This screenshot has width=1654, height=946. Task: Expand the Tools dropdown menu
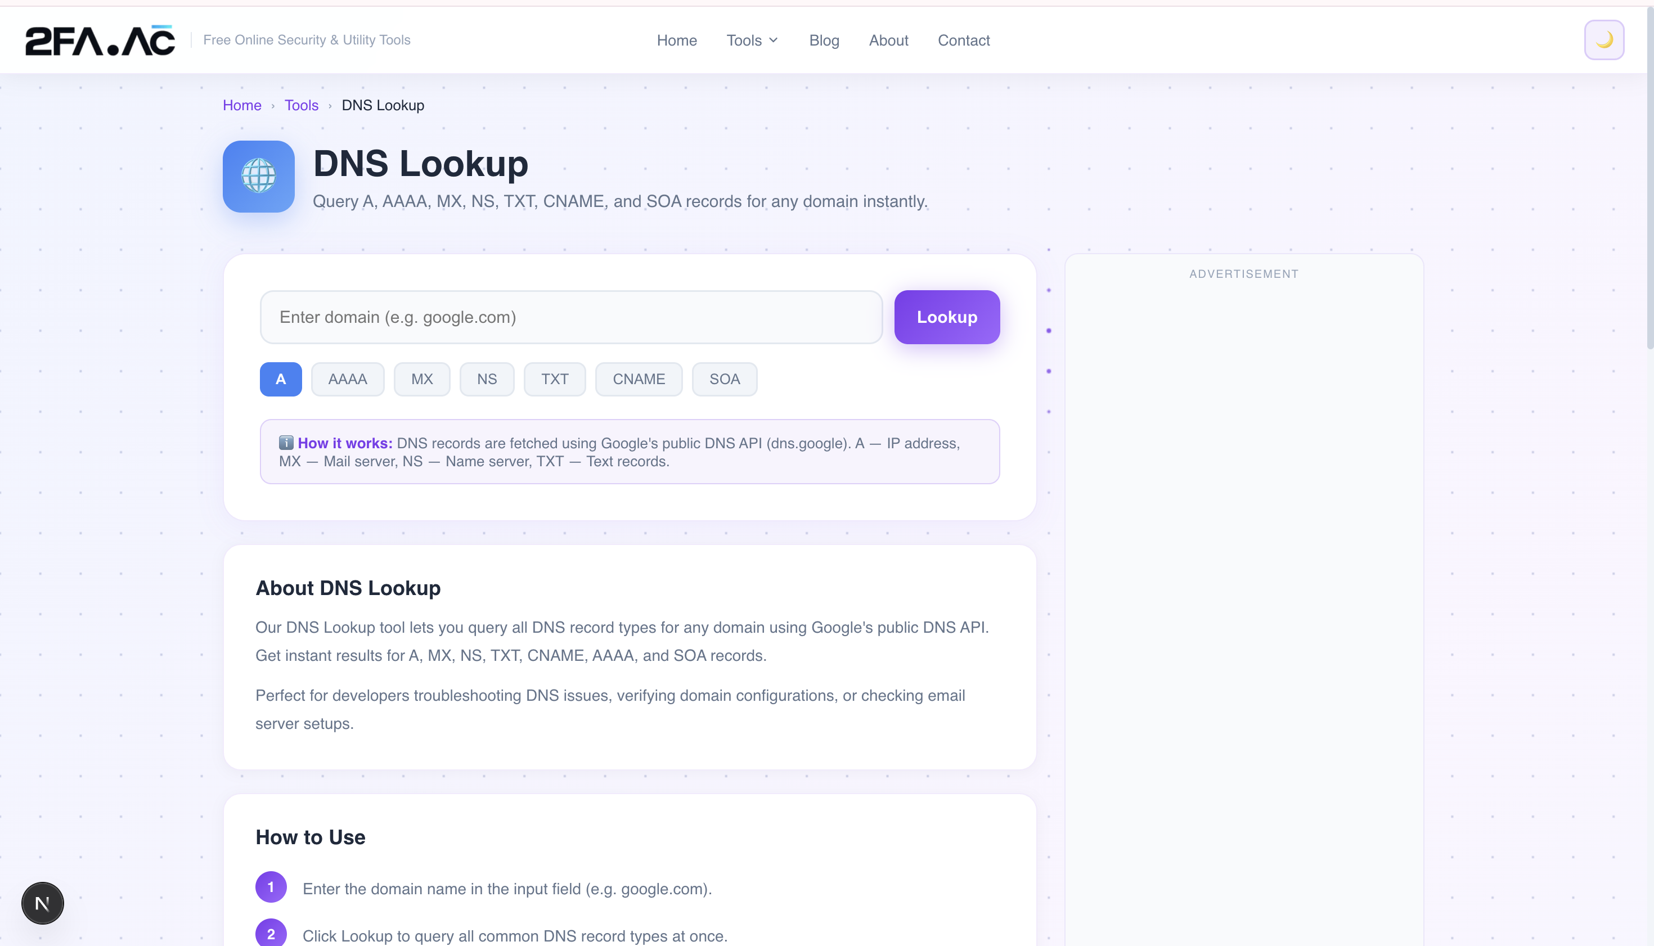(753, 40)
